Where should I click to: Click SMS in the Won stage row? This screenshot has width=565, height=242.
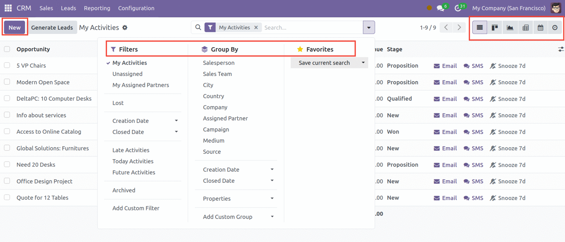(x=473, y=132)
